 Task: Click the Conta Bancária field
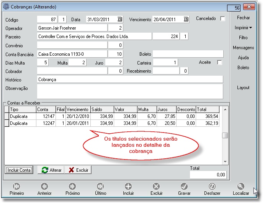tap(72, 54)
